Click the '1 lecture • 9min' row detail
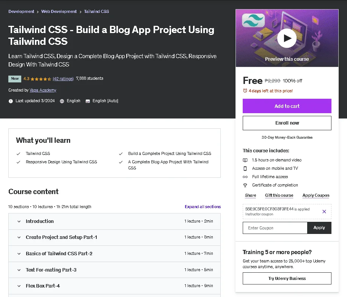The image size is (347, 297). (x=198, y=286)
